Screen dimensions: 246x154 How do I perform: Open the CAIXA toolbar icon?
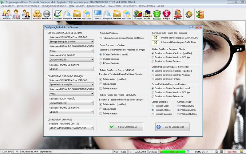click(147, 14)
